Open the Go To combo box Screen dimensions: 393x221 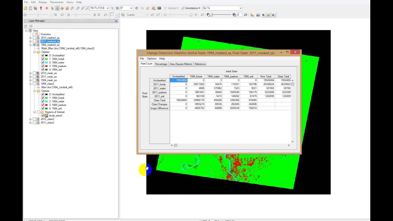click(x=222, y=8)
